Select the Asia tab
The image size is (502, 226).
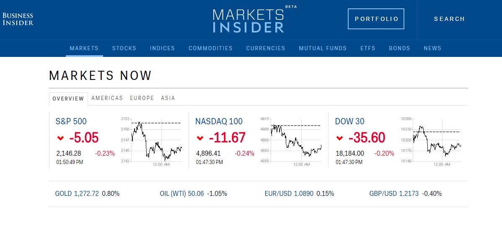pyautogui.click(x=168, y=98)
